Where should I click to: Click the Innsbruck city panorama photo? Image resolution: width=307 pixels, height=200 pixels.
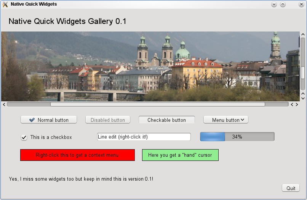[150, 66]
